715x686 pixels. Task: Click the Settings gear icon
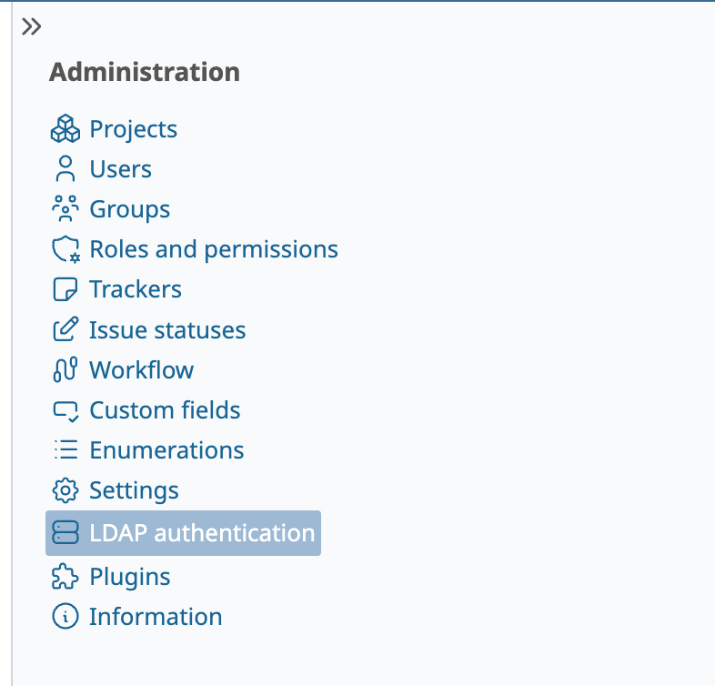(65, 490)
